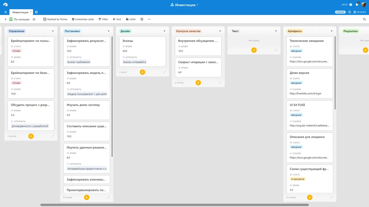The image size is (369, 207).
Task: Open the more options ellipsis menu
Action: [149, 19]
